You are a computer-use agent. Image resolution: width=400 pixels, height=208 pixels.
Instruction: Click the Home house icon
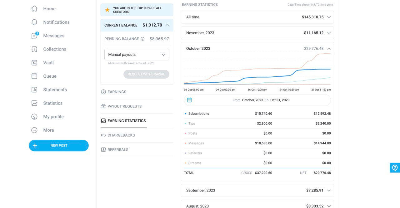(x=34, y=9)
